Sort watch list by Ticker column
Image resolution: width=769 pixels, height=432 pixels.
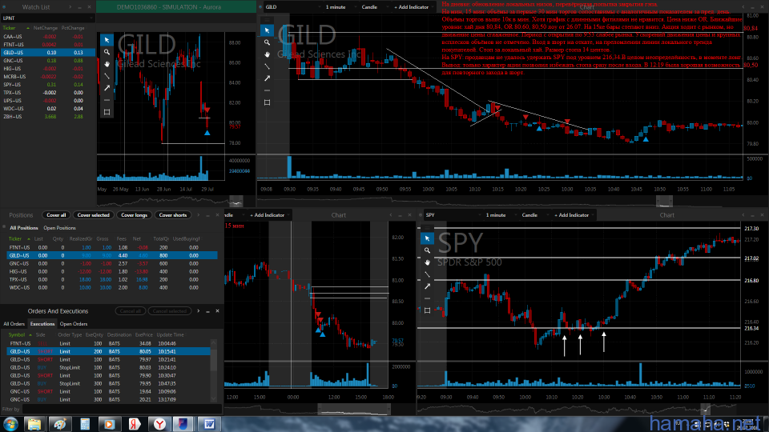tap(10, 28)
